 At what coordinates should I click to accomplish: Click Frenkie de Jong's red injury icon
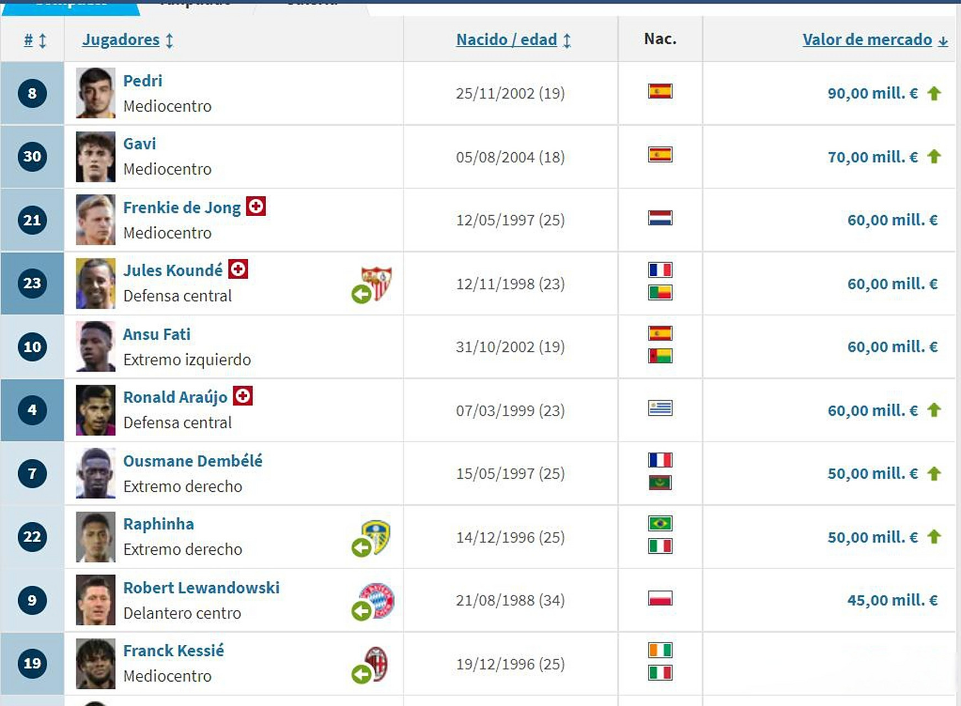[256, 206]
